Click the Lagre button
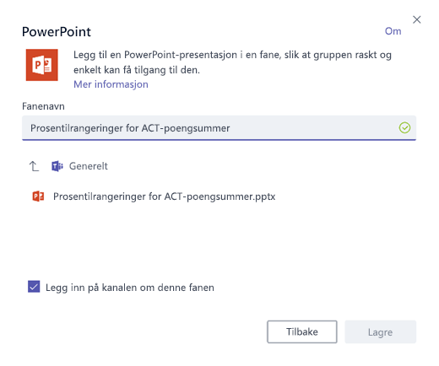 [380, 332]
